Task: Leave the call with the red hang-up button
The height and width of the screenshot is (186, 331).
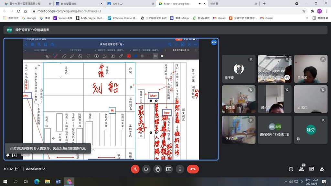Action: (x=193, y=169)
